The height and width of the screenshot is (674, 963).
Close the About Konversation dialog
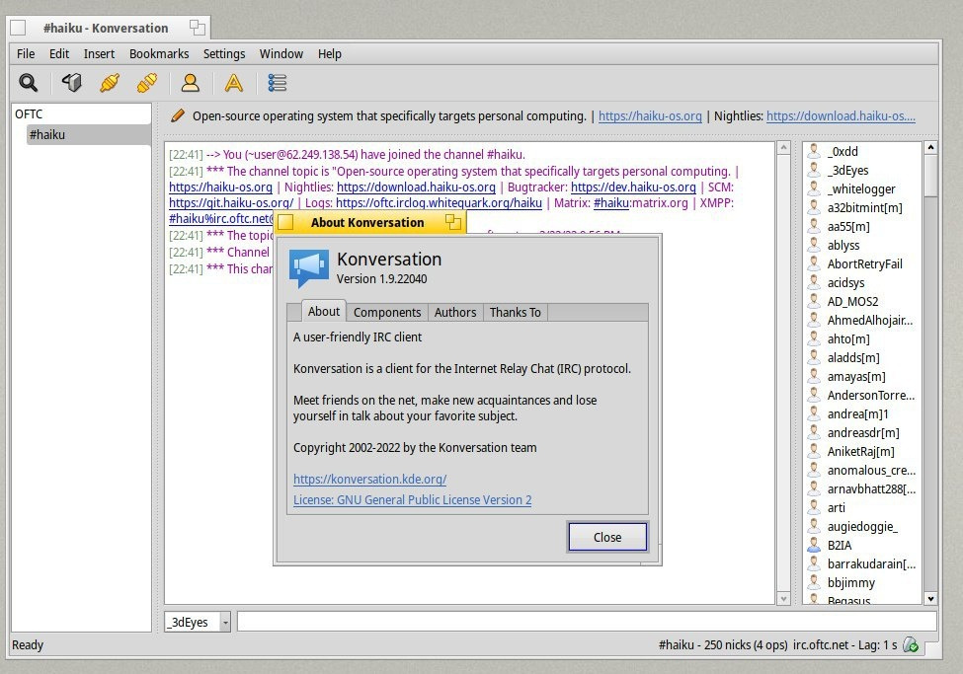[x=607, y=537]
